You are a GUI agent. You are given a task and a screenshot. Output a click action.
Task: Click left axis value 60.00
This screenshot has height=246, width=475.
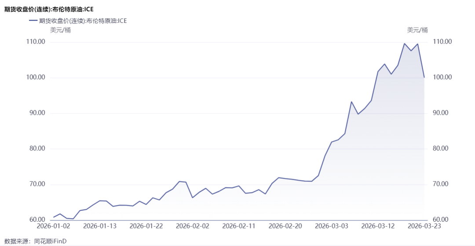(x=38, y=220)
